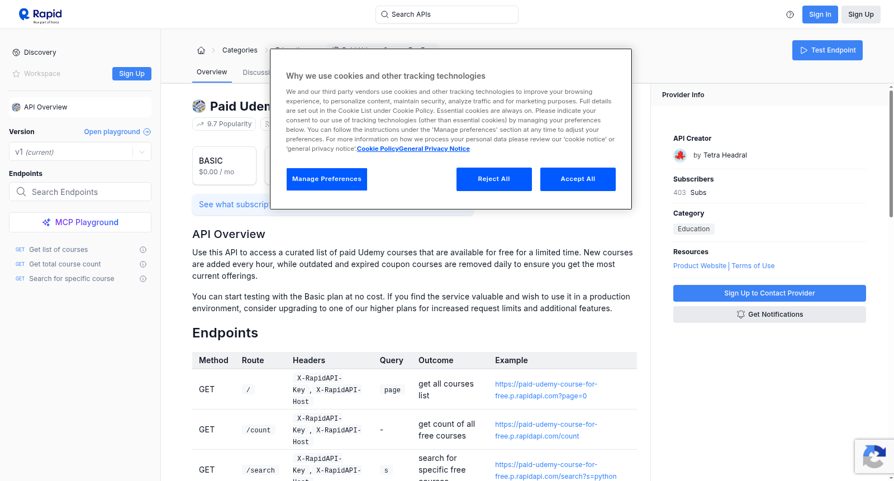
Task: Click the Search APIs magnifier icon
Action: click(x=384, y=15)
